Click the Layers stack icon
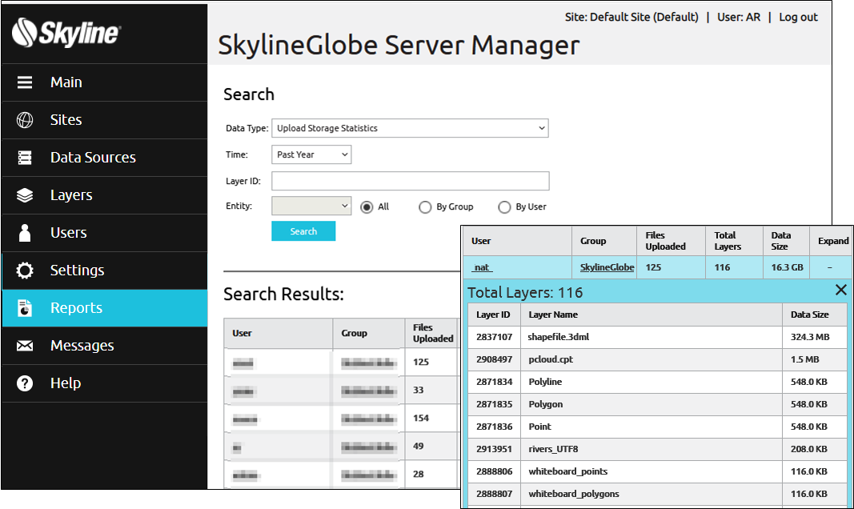The width and height of the screenshot is (854, 509). click(x=25, y=195)
